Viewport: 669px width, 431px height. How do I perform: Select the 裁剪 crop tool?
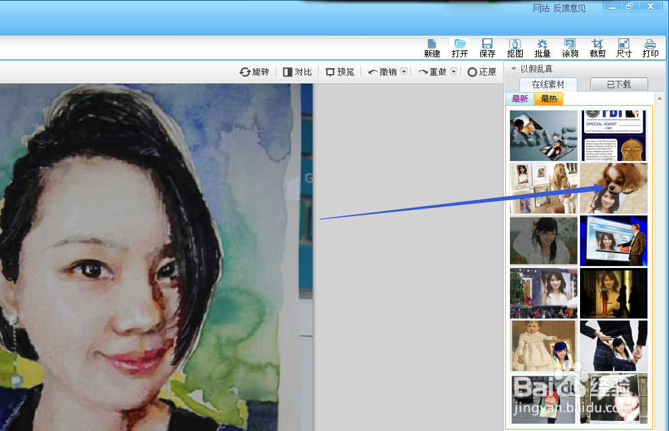click(598, 48)
